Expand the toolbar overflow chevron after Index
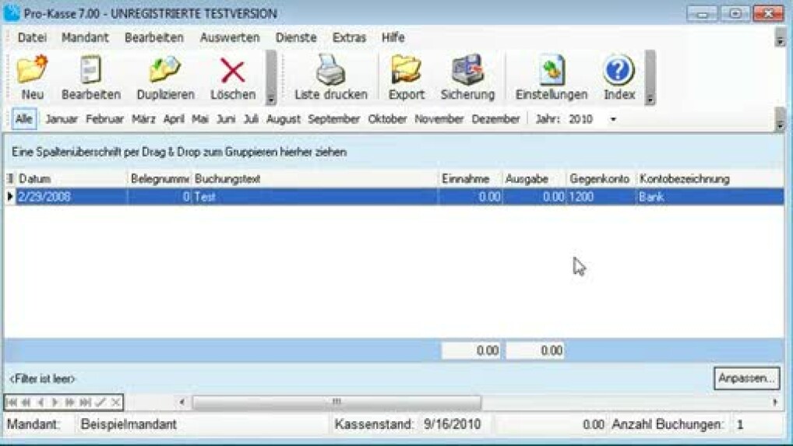This screenshot has height=446, width=793. pos(650,100)
